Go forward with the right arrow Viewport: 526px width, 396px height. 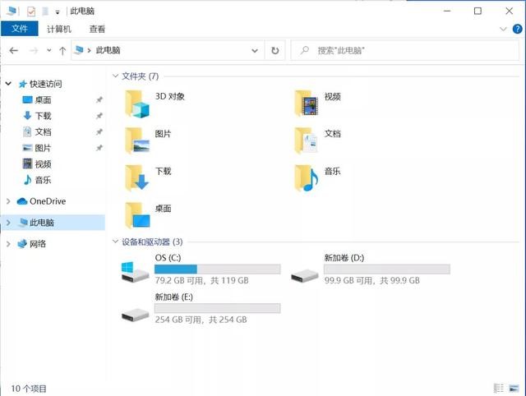(x=34, y=51)
